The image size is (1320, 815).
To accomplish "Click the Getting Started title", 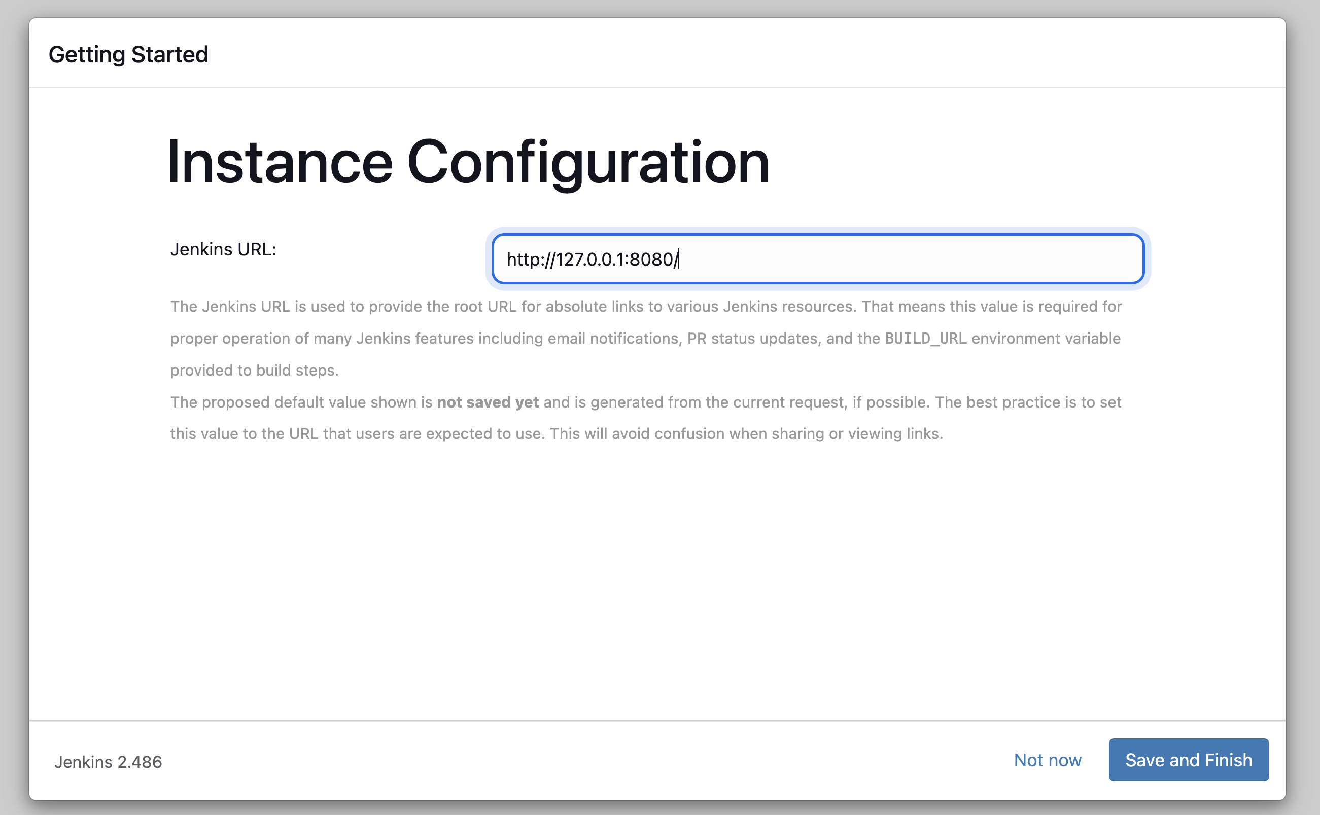I will point(128,54).
